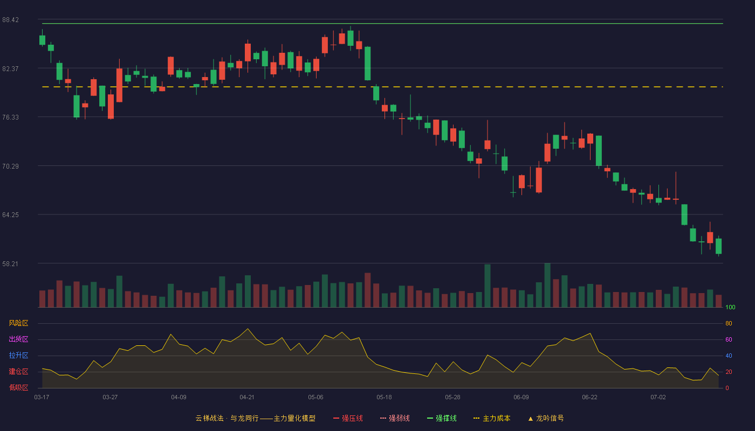Click the 05-28 date label

[x=452, y=397]
